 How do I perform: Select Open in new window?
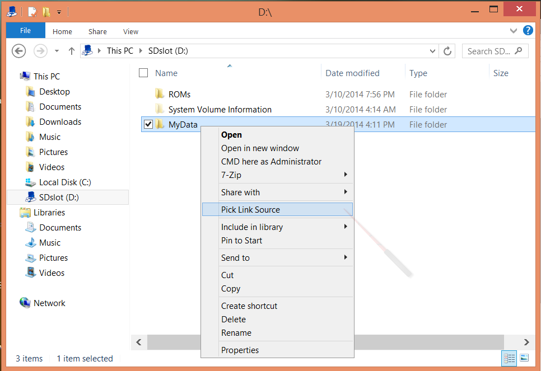pyautogui.click(x=277, y=148)
